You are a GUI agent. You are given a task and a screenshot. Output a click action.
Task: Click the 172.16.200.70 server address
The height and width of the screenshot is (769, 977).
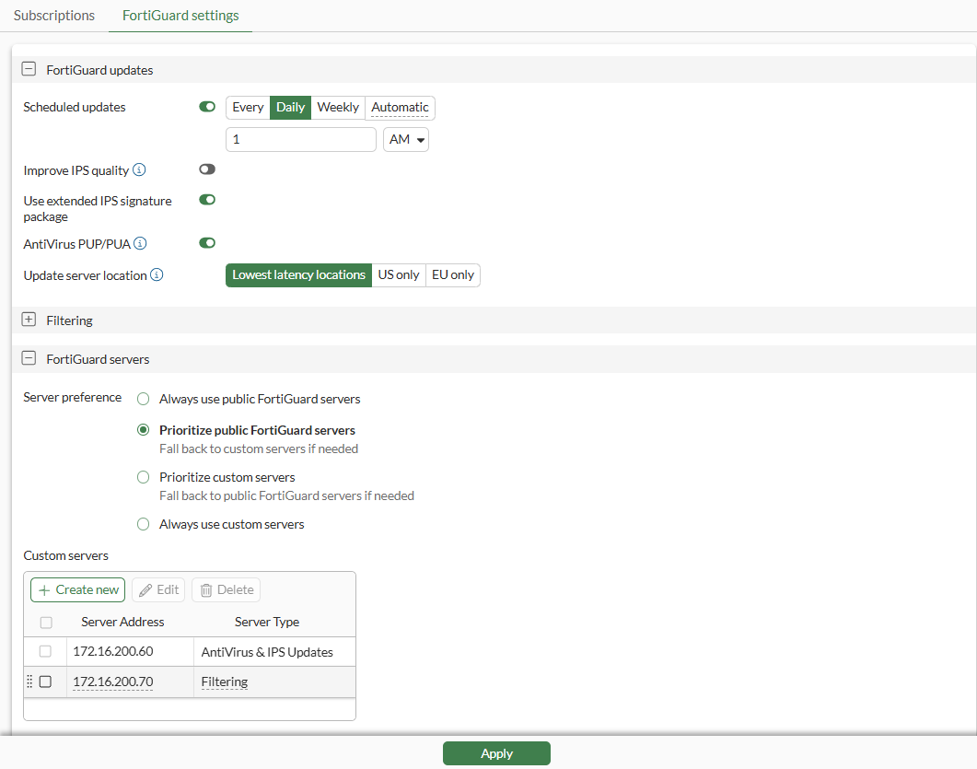[113, 682]
